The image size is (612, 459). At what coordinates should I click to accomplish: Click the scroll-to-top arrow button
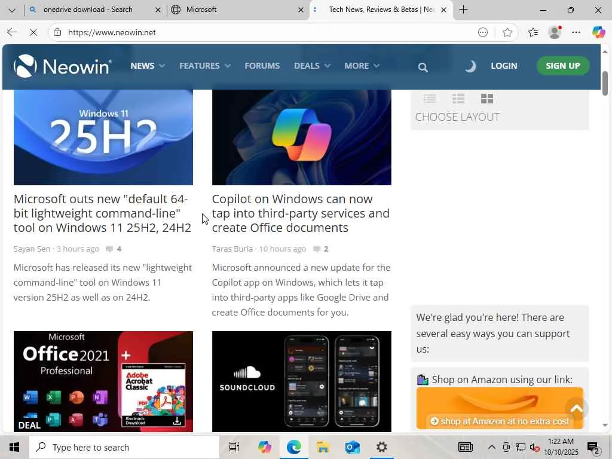point(577,408)
